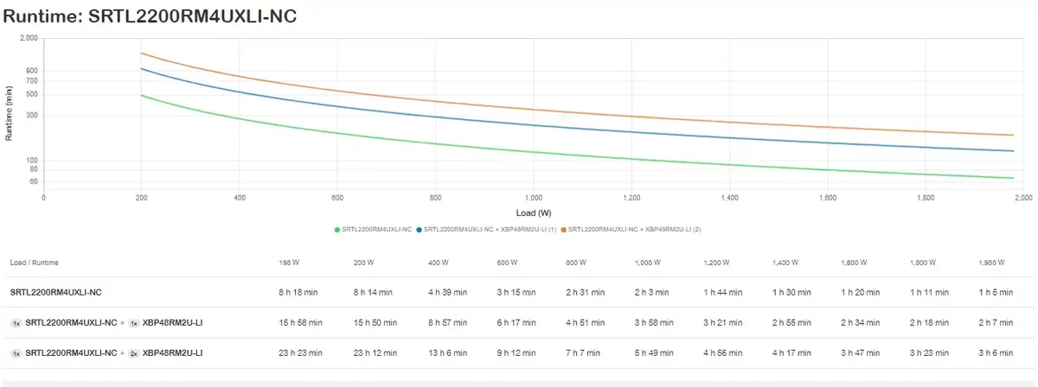Toggle the green SRTL2200RM4UXLI-NC legend entry
Image resolution: width=1038 pixels, height=387 pixels.
pyautogui.click(x=372, y=230)
